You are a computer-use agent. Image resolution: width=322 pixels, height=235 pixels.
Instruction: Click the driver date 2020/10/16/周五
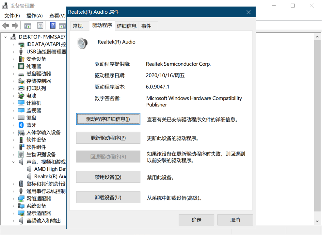click(x=165, y=75)
